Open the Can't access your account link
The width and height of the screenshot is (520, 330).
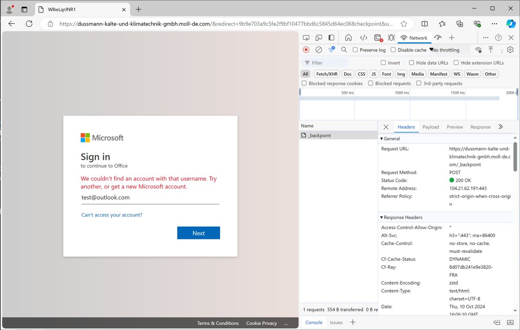[111, 214]
